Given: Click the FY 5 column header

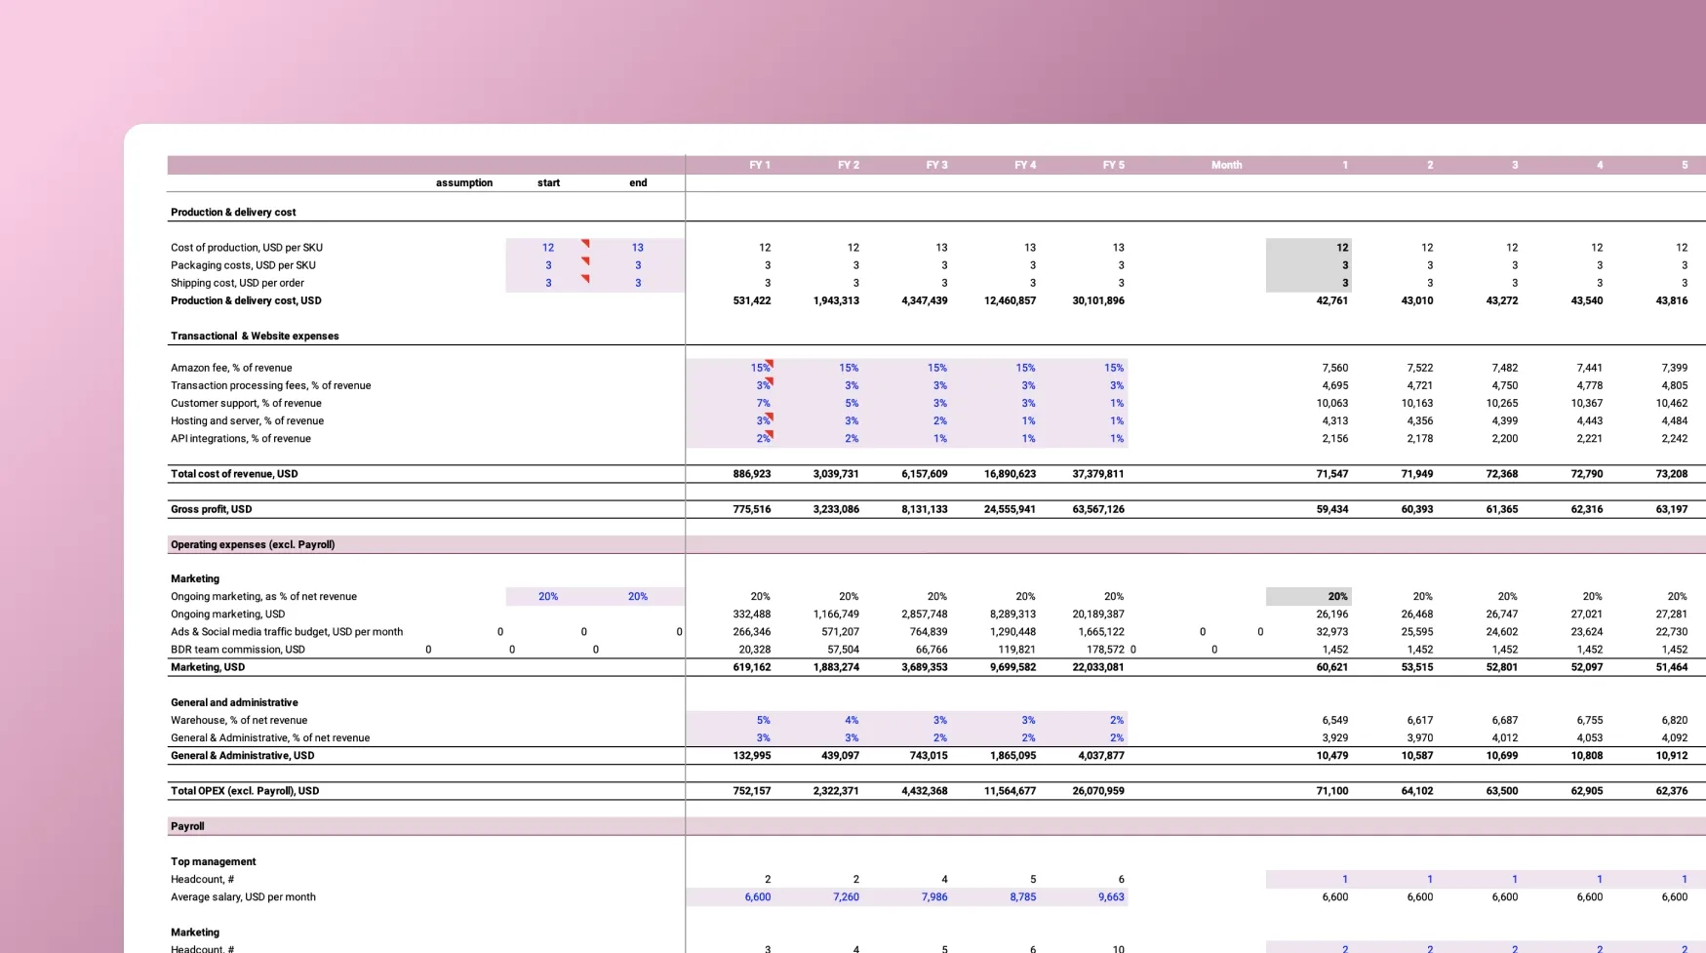Looking at the screenshot, I should pos(1113,165).
